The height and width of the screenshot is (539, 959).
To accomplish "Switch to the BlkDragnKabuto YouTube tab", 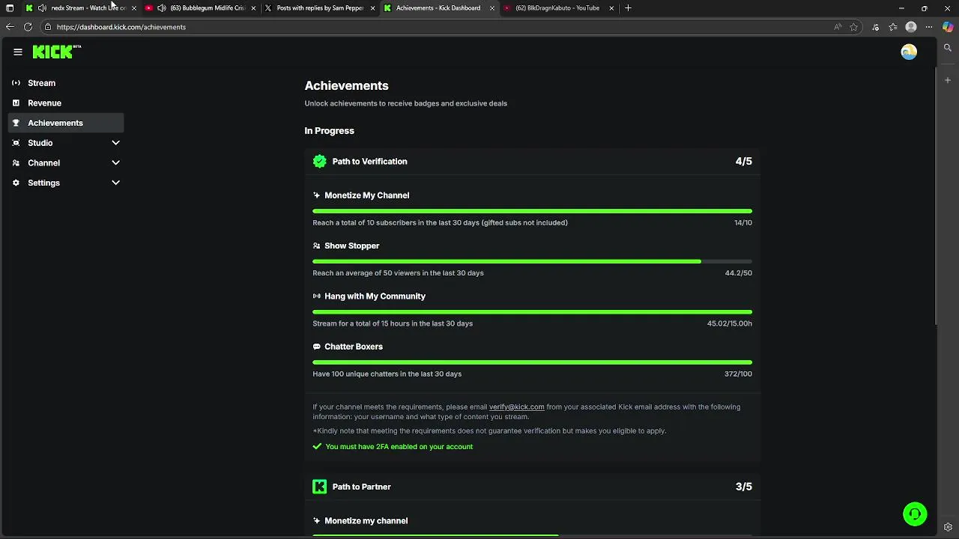I will [x=557, y=8].
